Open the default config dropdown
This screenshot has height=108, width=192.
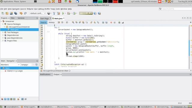tap(37, 13)
